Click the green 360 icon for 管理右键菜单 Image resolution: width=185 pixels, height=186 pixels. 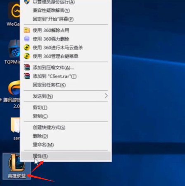[x=27, y=56]
